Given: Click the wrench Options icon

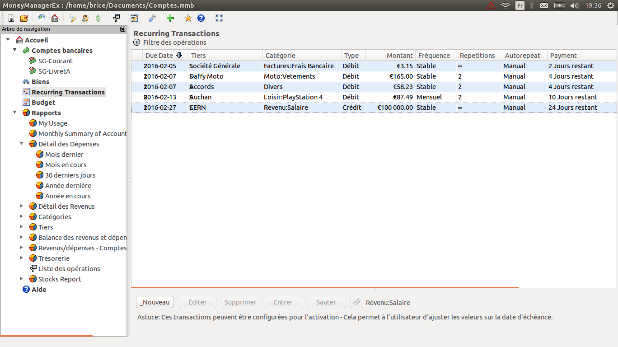Looking at the screenshot, I should coord(152,18).
